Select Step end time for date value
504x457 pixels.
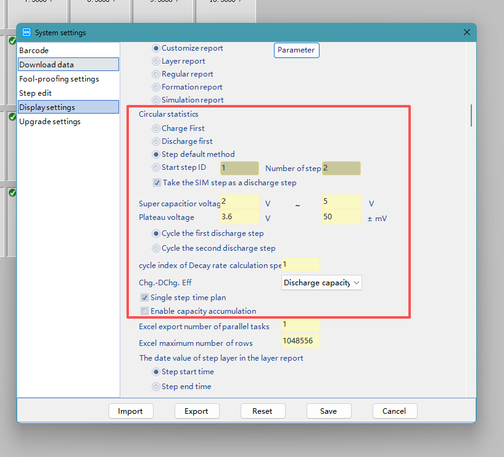pyautogui.click(x=157, y=385)
